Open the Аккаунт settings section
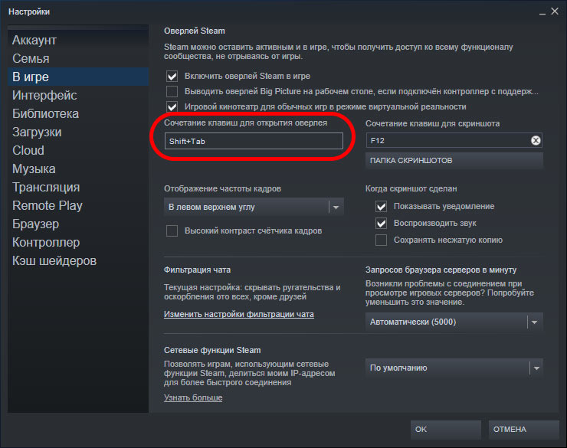The image size is (567, 448). pyautogui.click(x=78, y=40)
